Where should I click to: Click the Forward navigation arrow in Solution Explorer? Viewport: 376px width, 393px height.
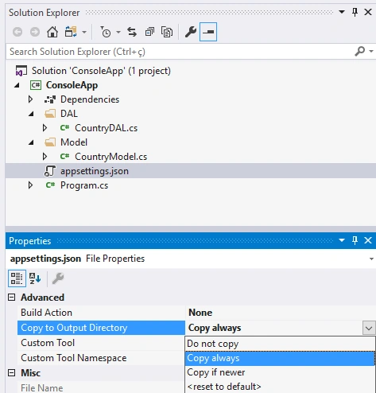(35, 32)
